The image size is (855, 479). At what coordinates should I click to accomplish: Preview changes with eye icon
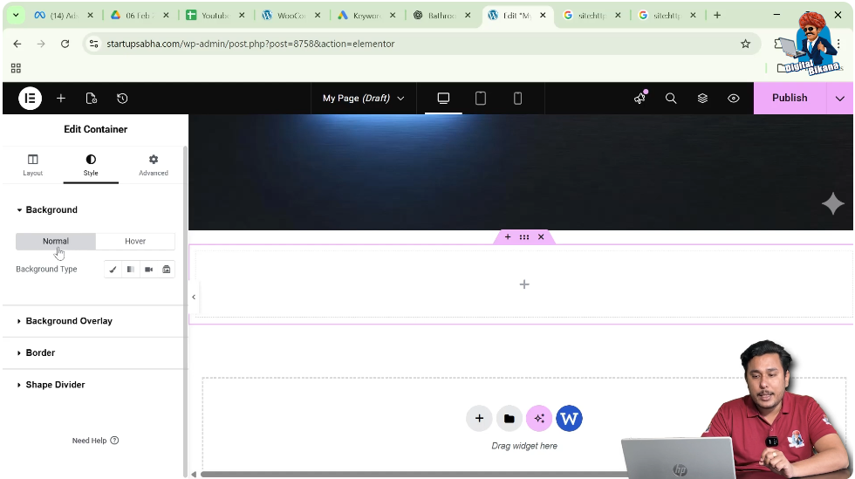[734, 99]
